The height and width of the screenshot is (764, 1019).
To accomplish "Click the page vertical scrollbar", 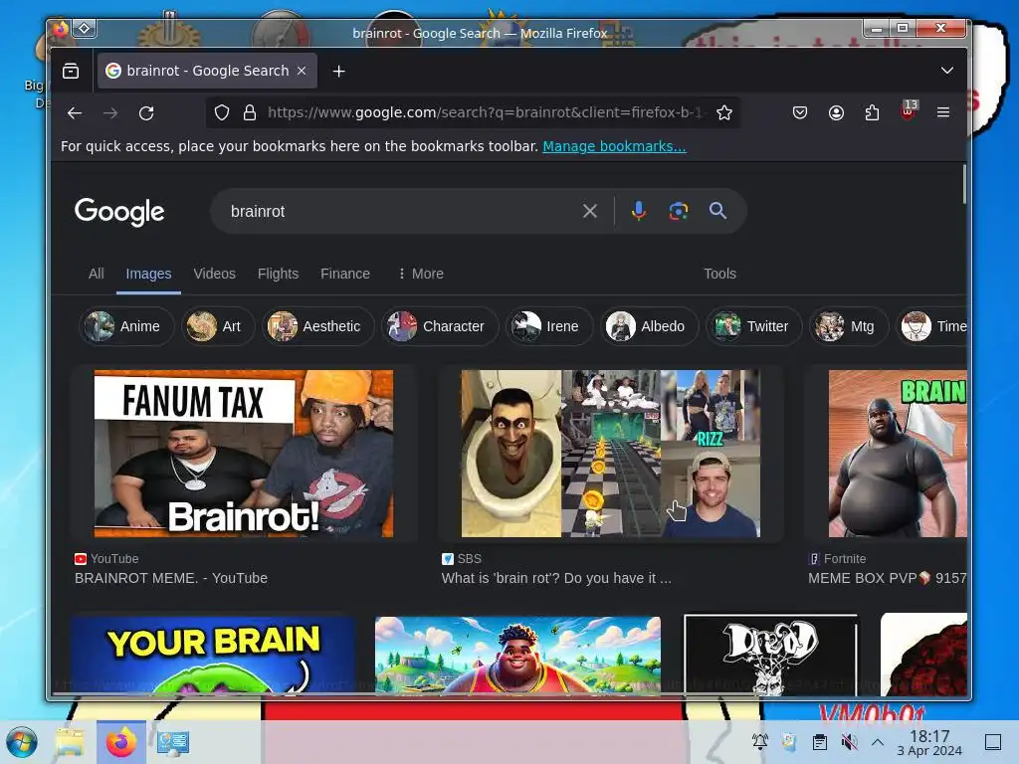I will coord(963,184).
